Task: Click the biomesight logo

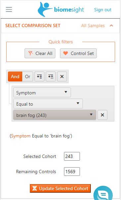Action: click(61, 10)
